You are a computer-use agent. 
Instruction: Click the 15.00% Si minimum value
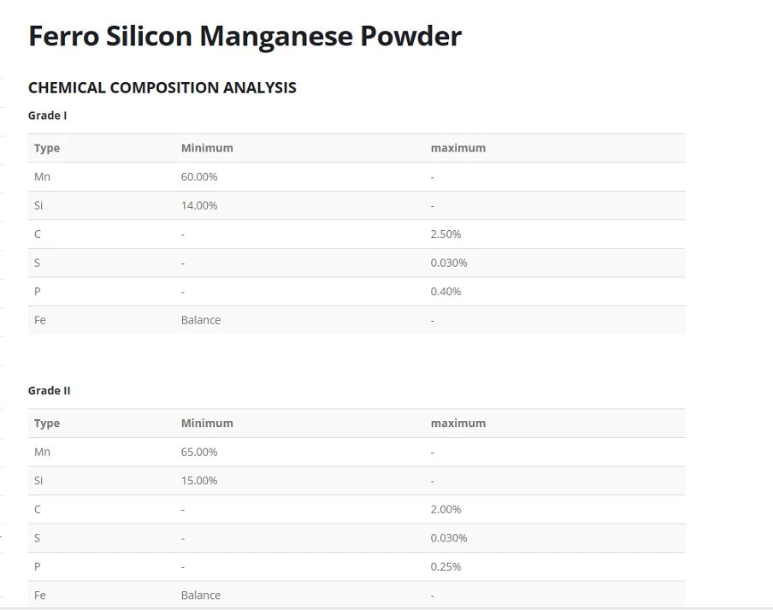pos(199,480)
